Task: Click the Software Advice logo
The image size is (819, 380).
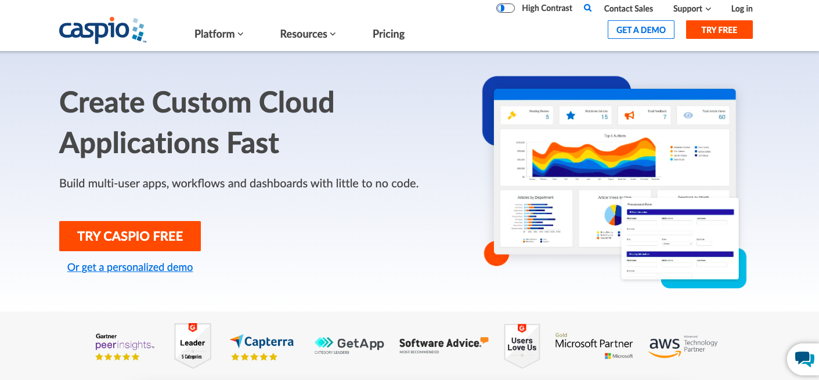Action: coord(444,345)
